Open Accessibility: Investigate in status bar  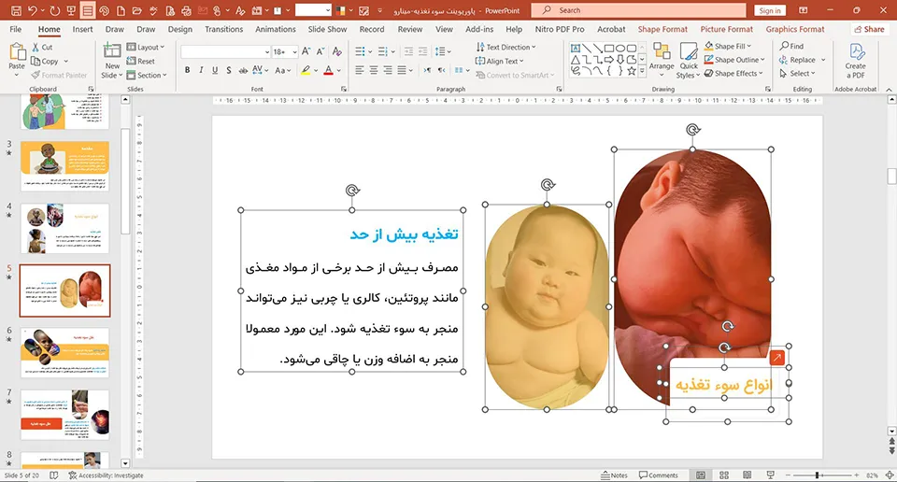106,475
